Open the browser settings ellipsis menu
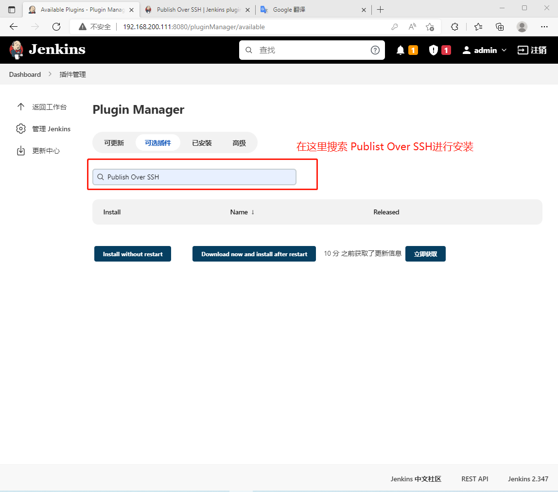 tap(544, 27)
